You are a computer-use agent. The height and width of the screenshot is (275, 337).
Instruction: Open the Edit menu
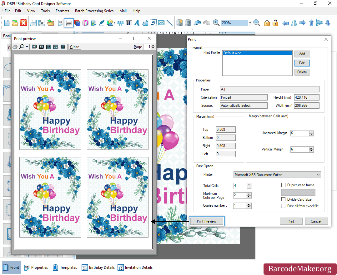[18, 11]
